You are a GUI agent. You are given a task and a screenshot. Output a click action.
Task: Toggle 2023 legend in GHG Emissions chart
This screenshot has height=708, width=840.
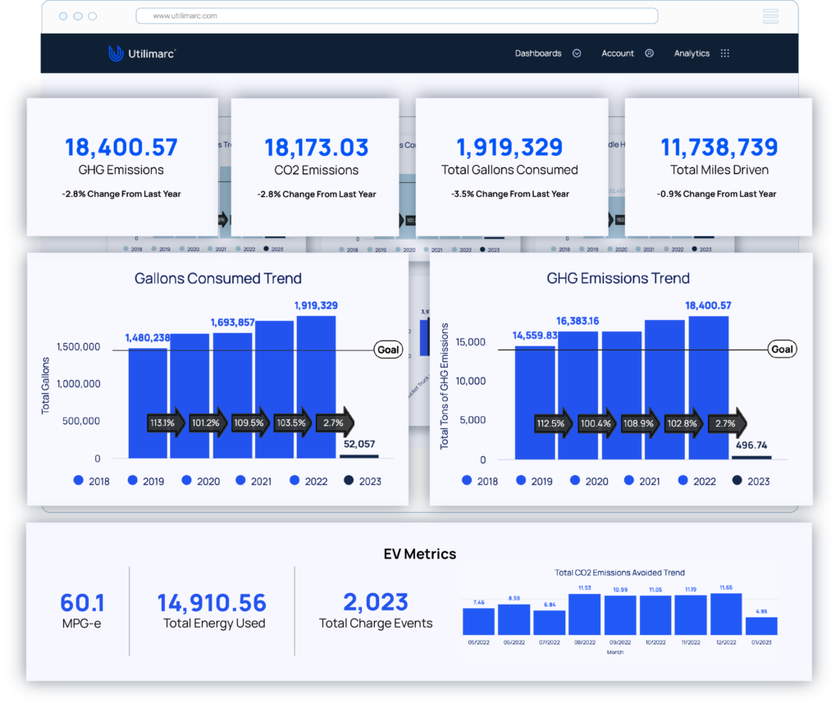pyautogui.click(x=751, y=481)
